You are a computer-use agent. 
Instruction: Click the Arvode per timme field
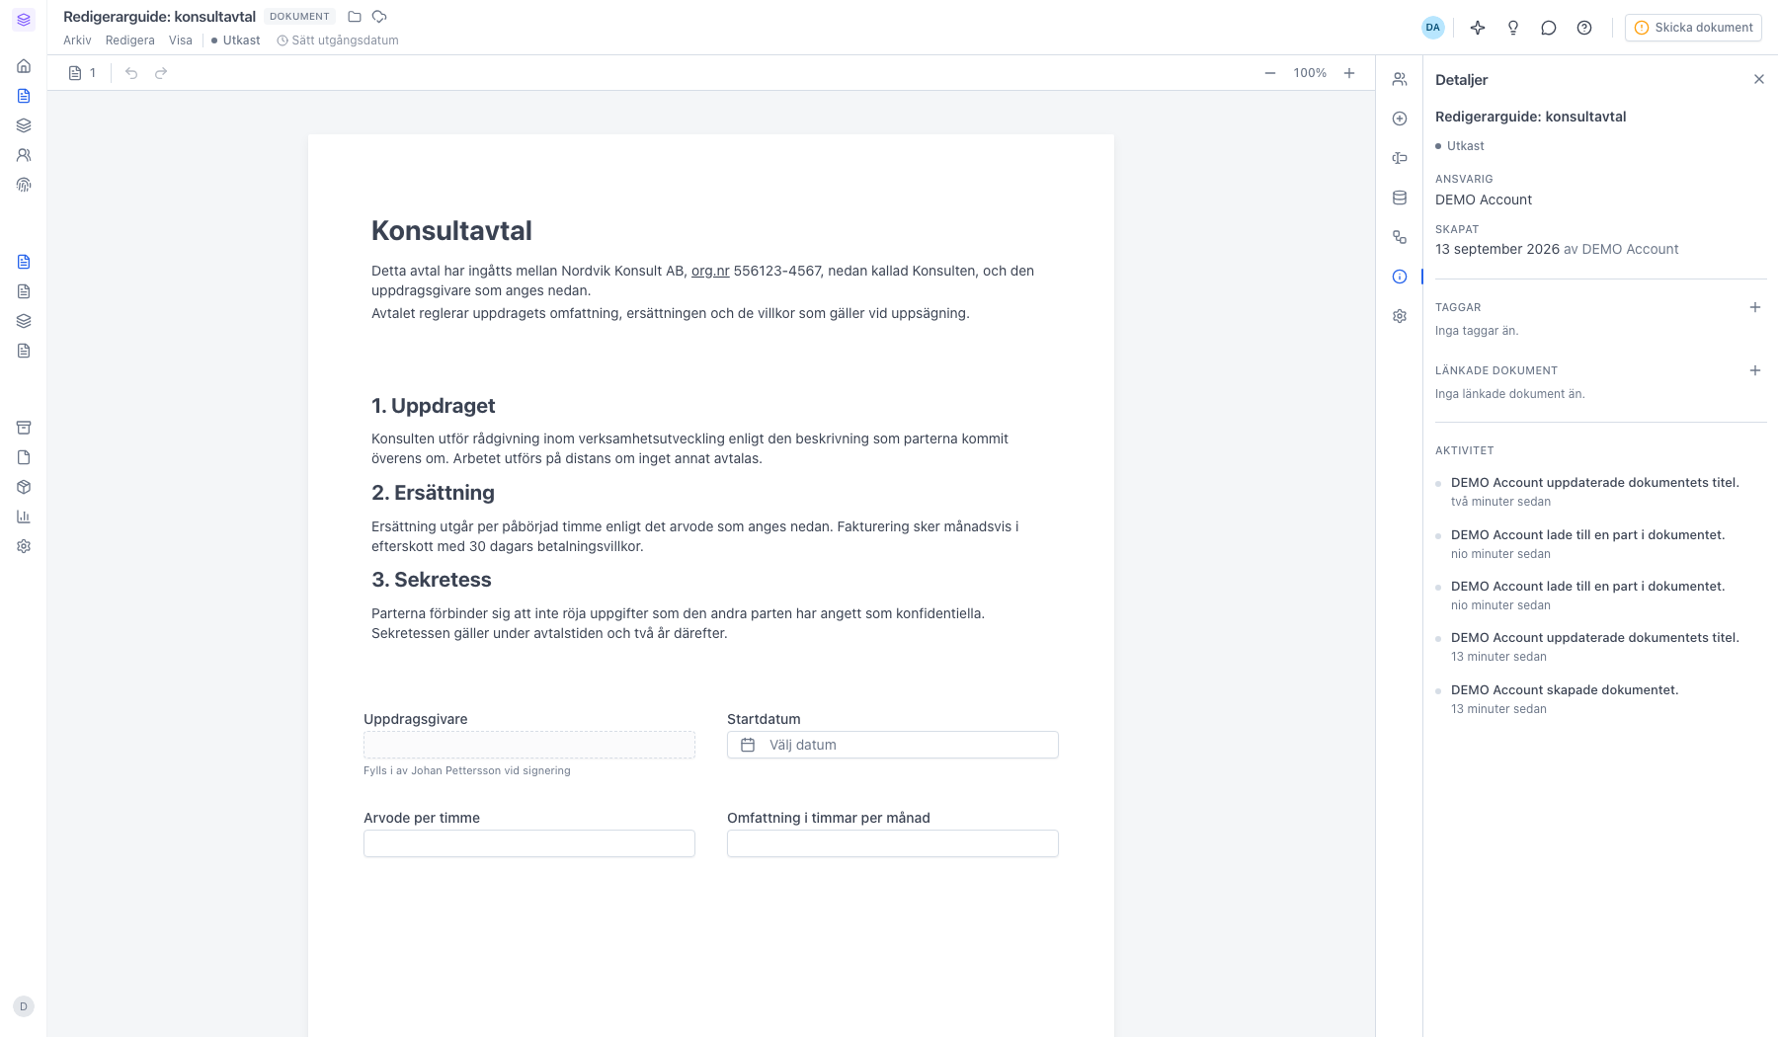(529, 843)
